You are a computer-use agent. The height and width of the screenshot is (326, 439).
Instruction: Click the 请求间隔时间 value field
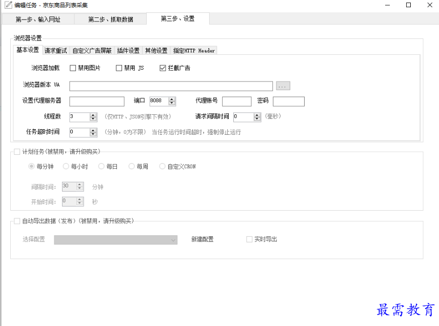(x=244, y=117)
